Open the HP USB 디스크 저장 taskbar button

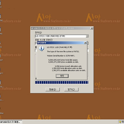[x=11, y=122]
